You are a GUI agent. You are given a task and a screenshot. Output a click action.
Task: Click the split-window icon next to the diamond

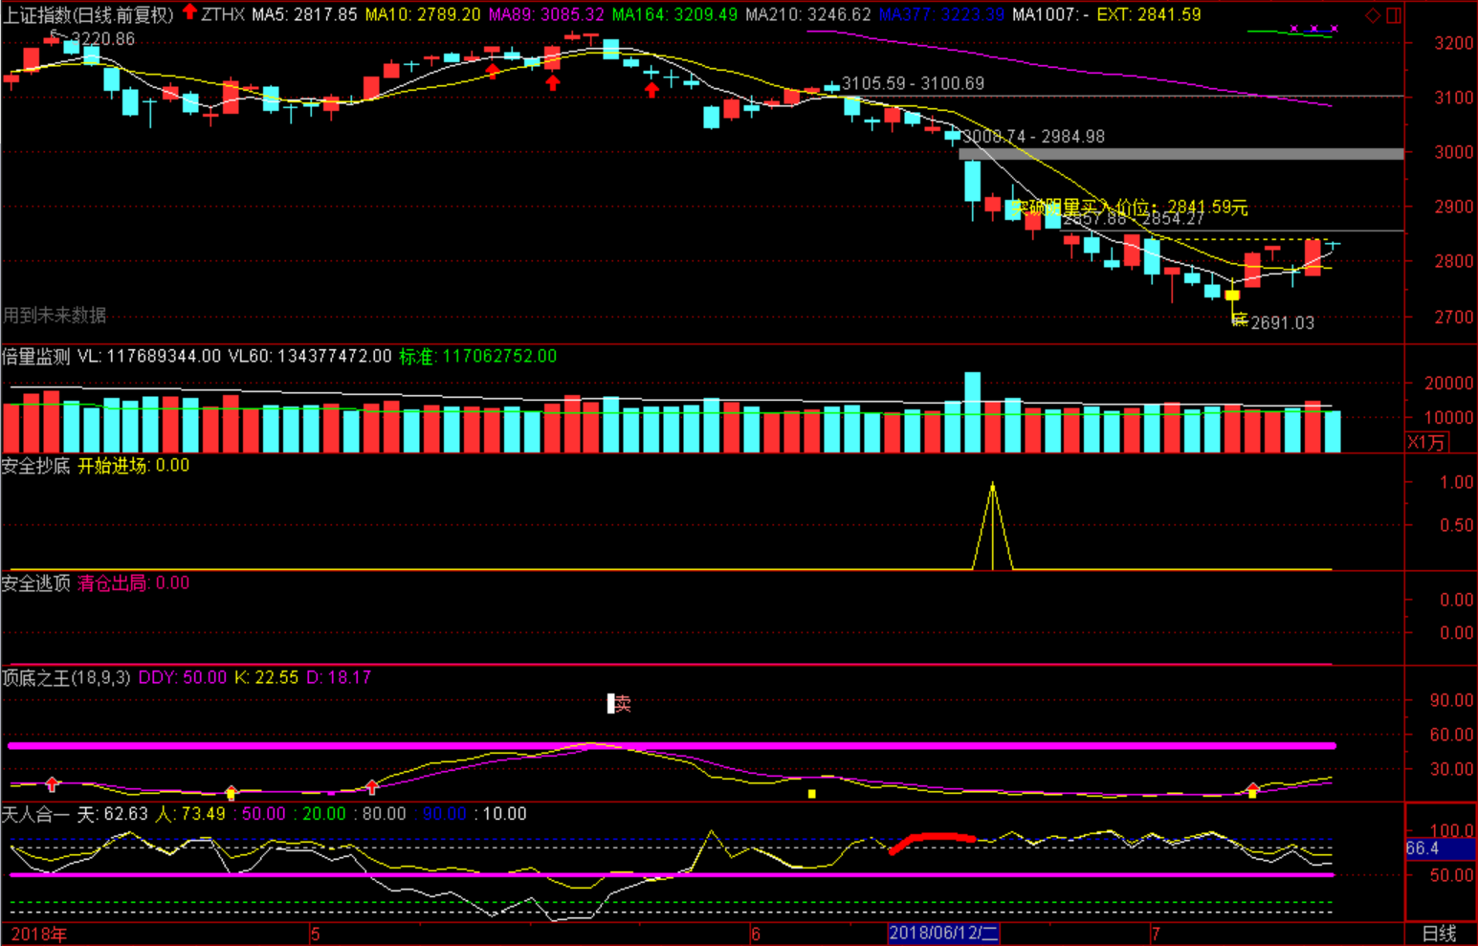pyautogui.click(x=1394, y=15)
